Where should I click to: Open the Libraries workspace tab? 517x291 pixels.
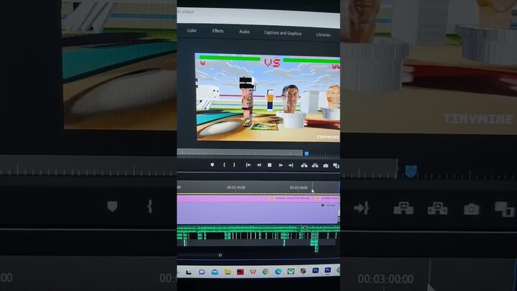pos(323,34)
